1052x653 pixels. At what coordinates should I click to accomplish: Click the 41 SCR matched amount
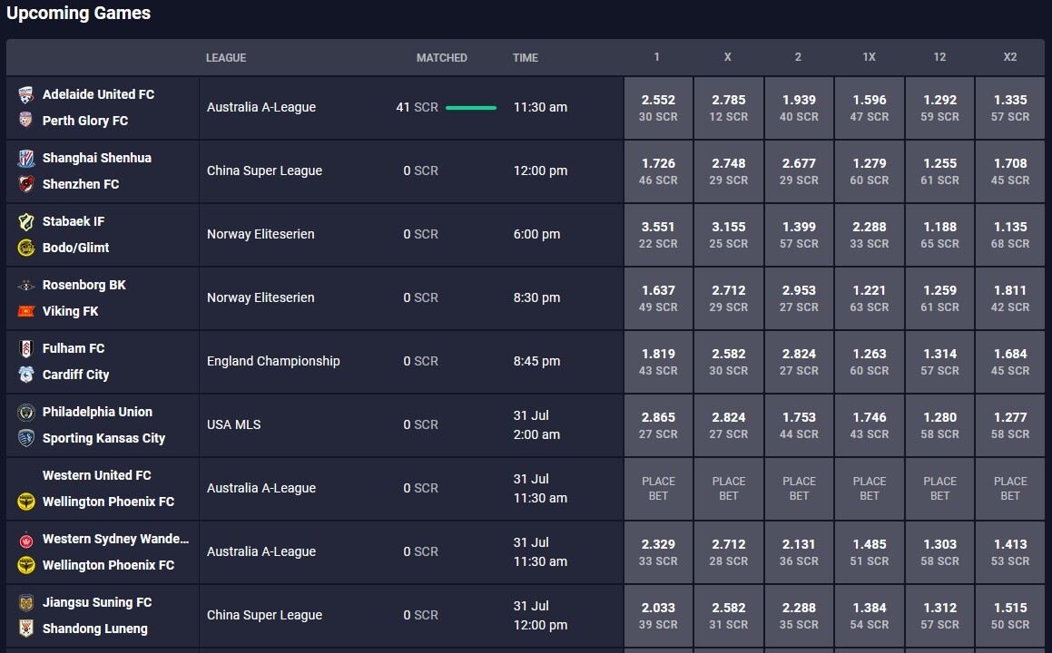click(417, 107)
